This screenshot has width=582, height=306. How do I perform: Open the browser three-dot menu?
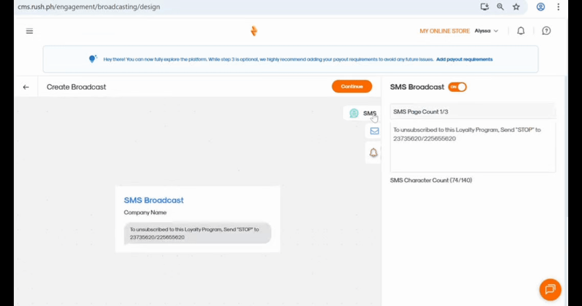pyautogui.click(x=558, y=7)
